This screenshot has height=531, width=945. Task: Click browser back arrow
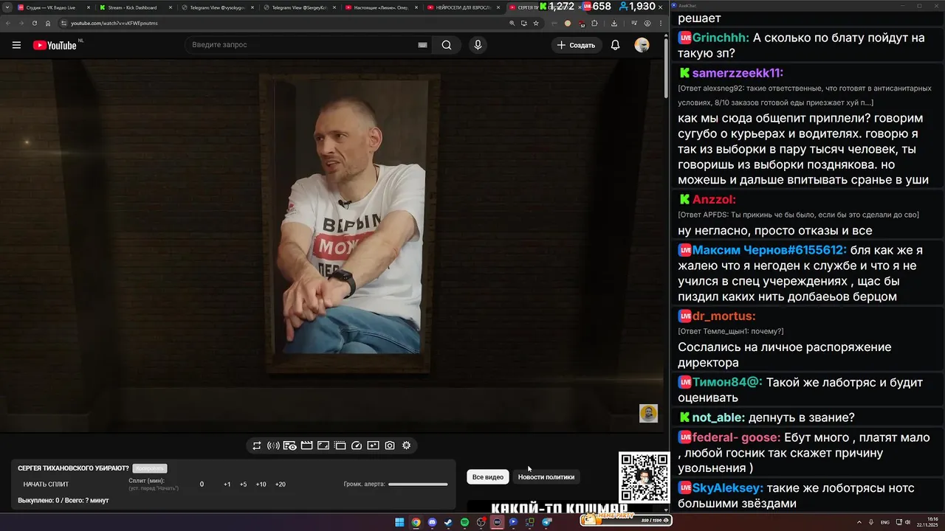(8, 23)
